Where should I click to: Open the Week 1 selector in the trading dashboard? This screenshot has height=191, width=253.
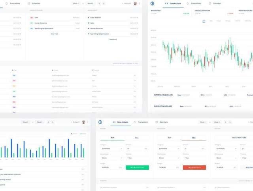[x=203, y=122]
